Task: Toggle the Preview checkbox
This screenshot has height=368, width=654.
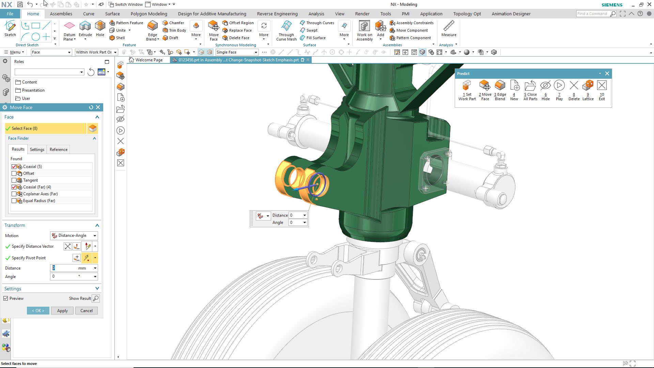Action: click(6, 298)
